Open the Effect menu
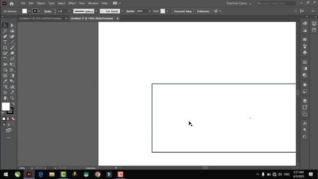 pos(72,3)
